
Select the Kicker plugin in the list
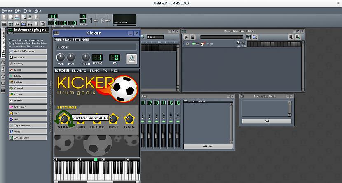(28, 70)
